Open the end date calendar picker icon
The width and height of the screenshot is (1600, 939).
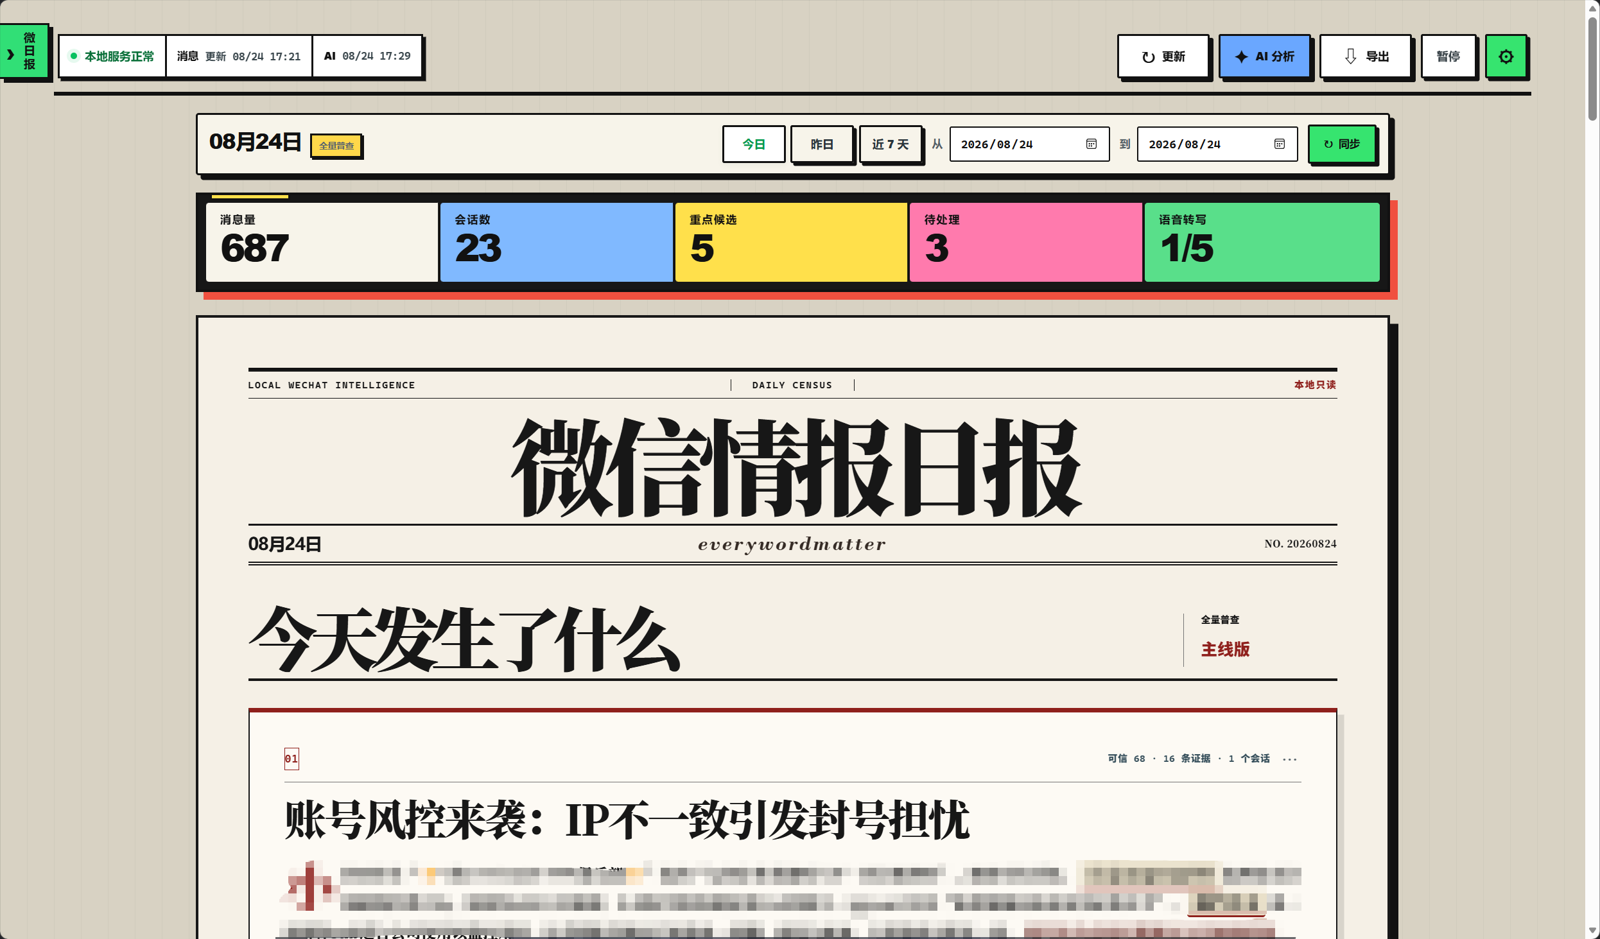[x=1280, y=144]
